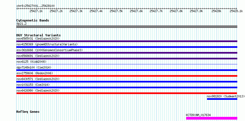Click the chr8:25427001..25428100 region label
Screen dimensions: 245x121
(x=36, y=6)
